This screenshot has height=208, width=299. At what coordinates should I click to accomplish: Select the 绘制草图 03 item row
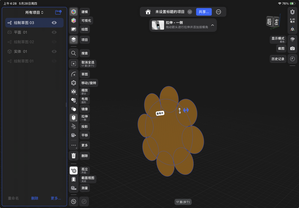[x=34, y=23]
